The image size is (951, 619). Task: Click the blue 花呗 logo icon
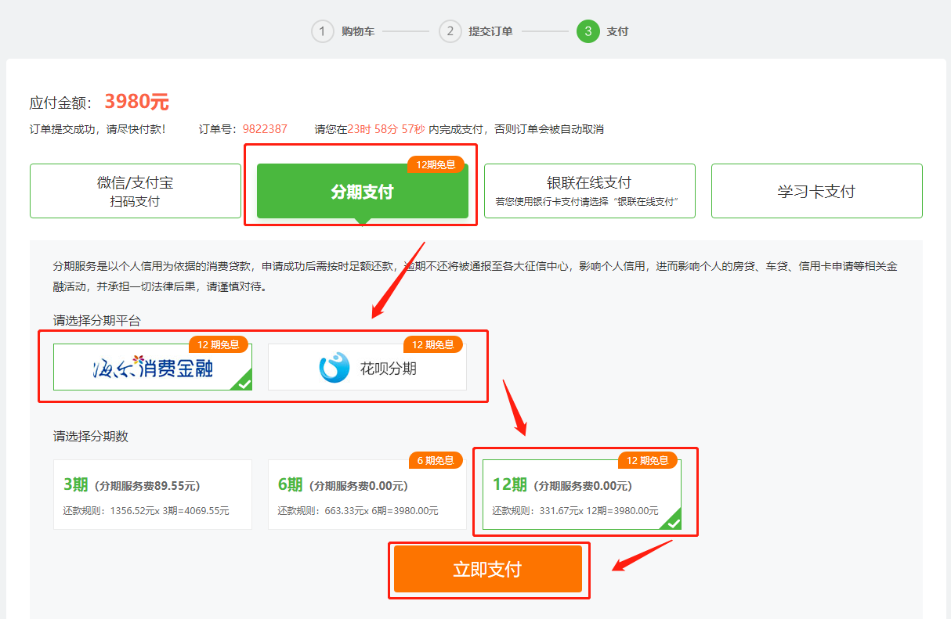pyautogui.click(x=334, y=368)
